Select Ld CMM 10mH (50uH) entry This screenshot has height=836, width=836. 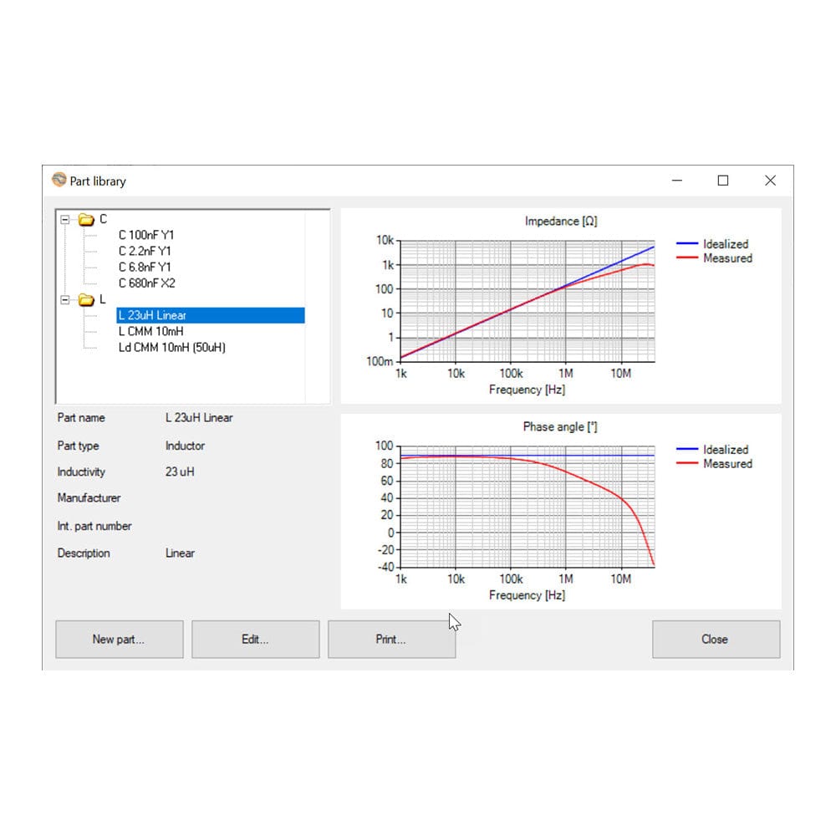(x=172, y=347)
